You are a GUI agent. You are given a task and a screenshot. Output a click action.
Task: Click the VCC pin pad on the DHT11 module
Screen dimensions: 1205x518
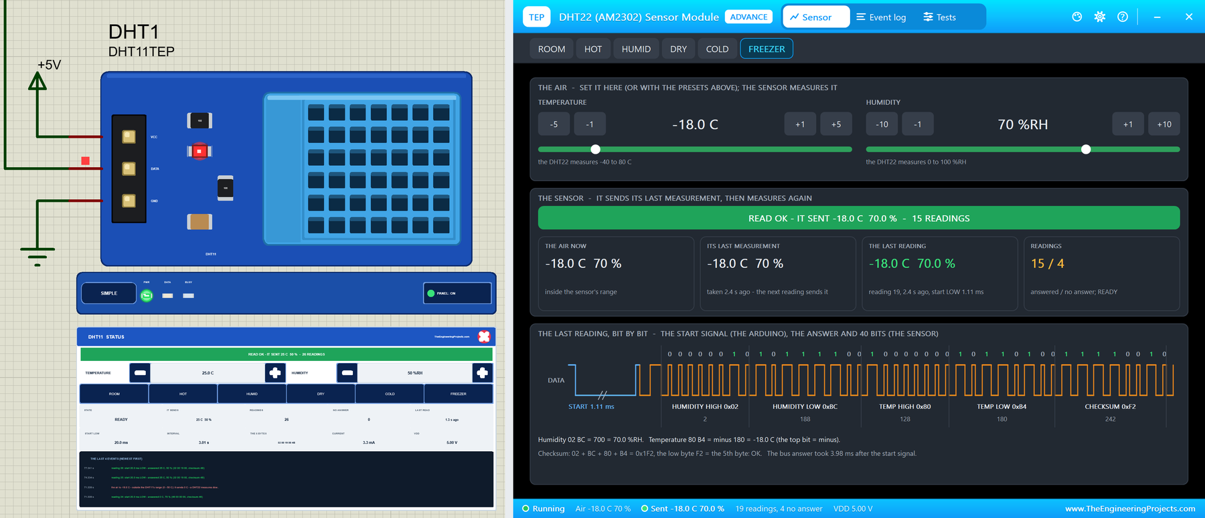point(129,137)
